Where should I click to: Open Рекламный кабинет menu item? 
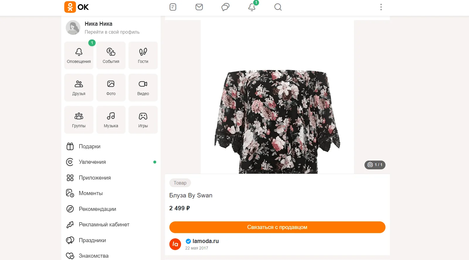pos(104,225)
